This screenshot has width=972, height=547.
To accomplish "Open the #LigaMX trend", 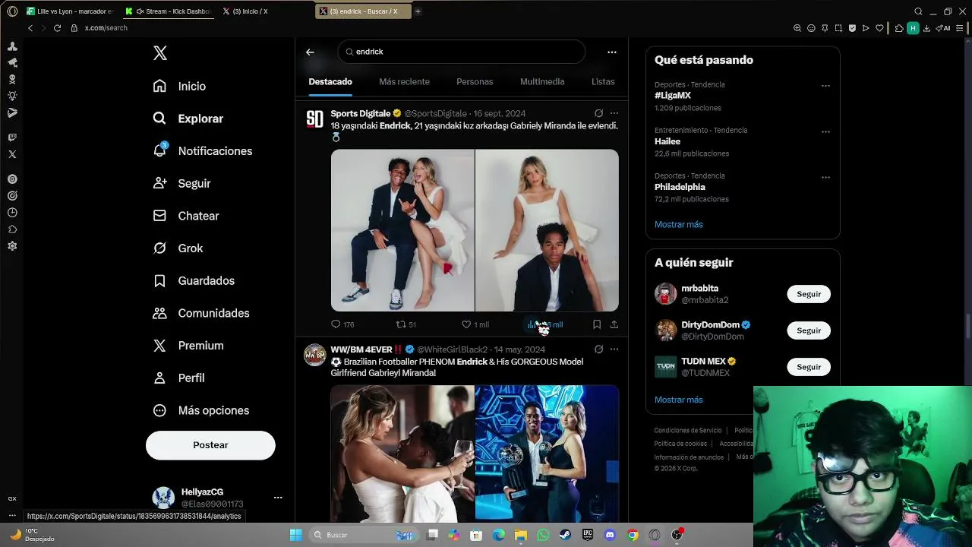I will click(672, 96).
